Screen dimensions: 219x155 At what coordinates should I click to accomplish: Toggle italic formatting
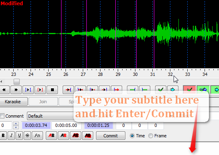click(x=11, y=135)
